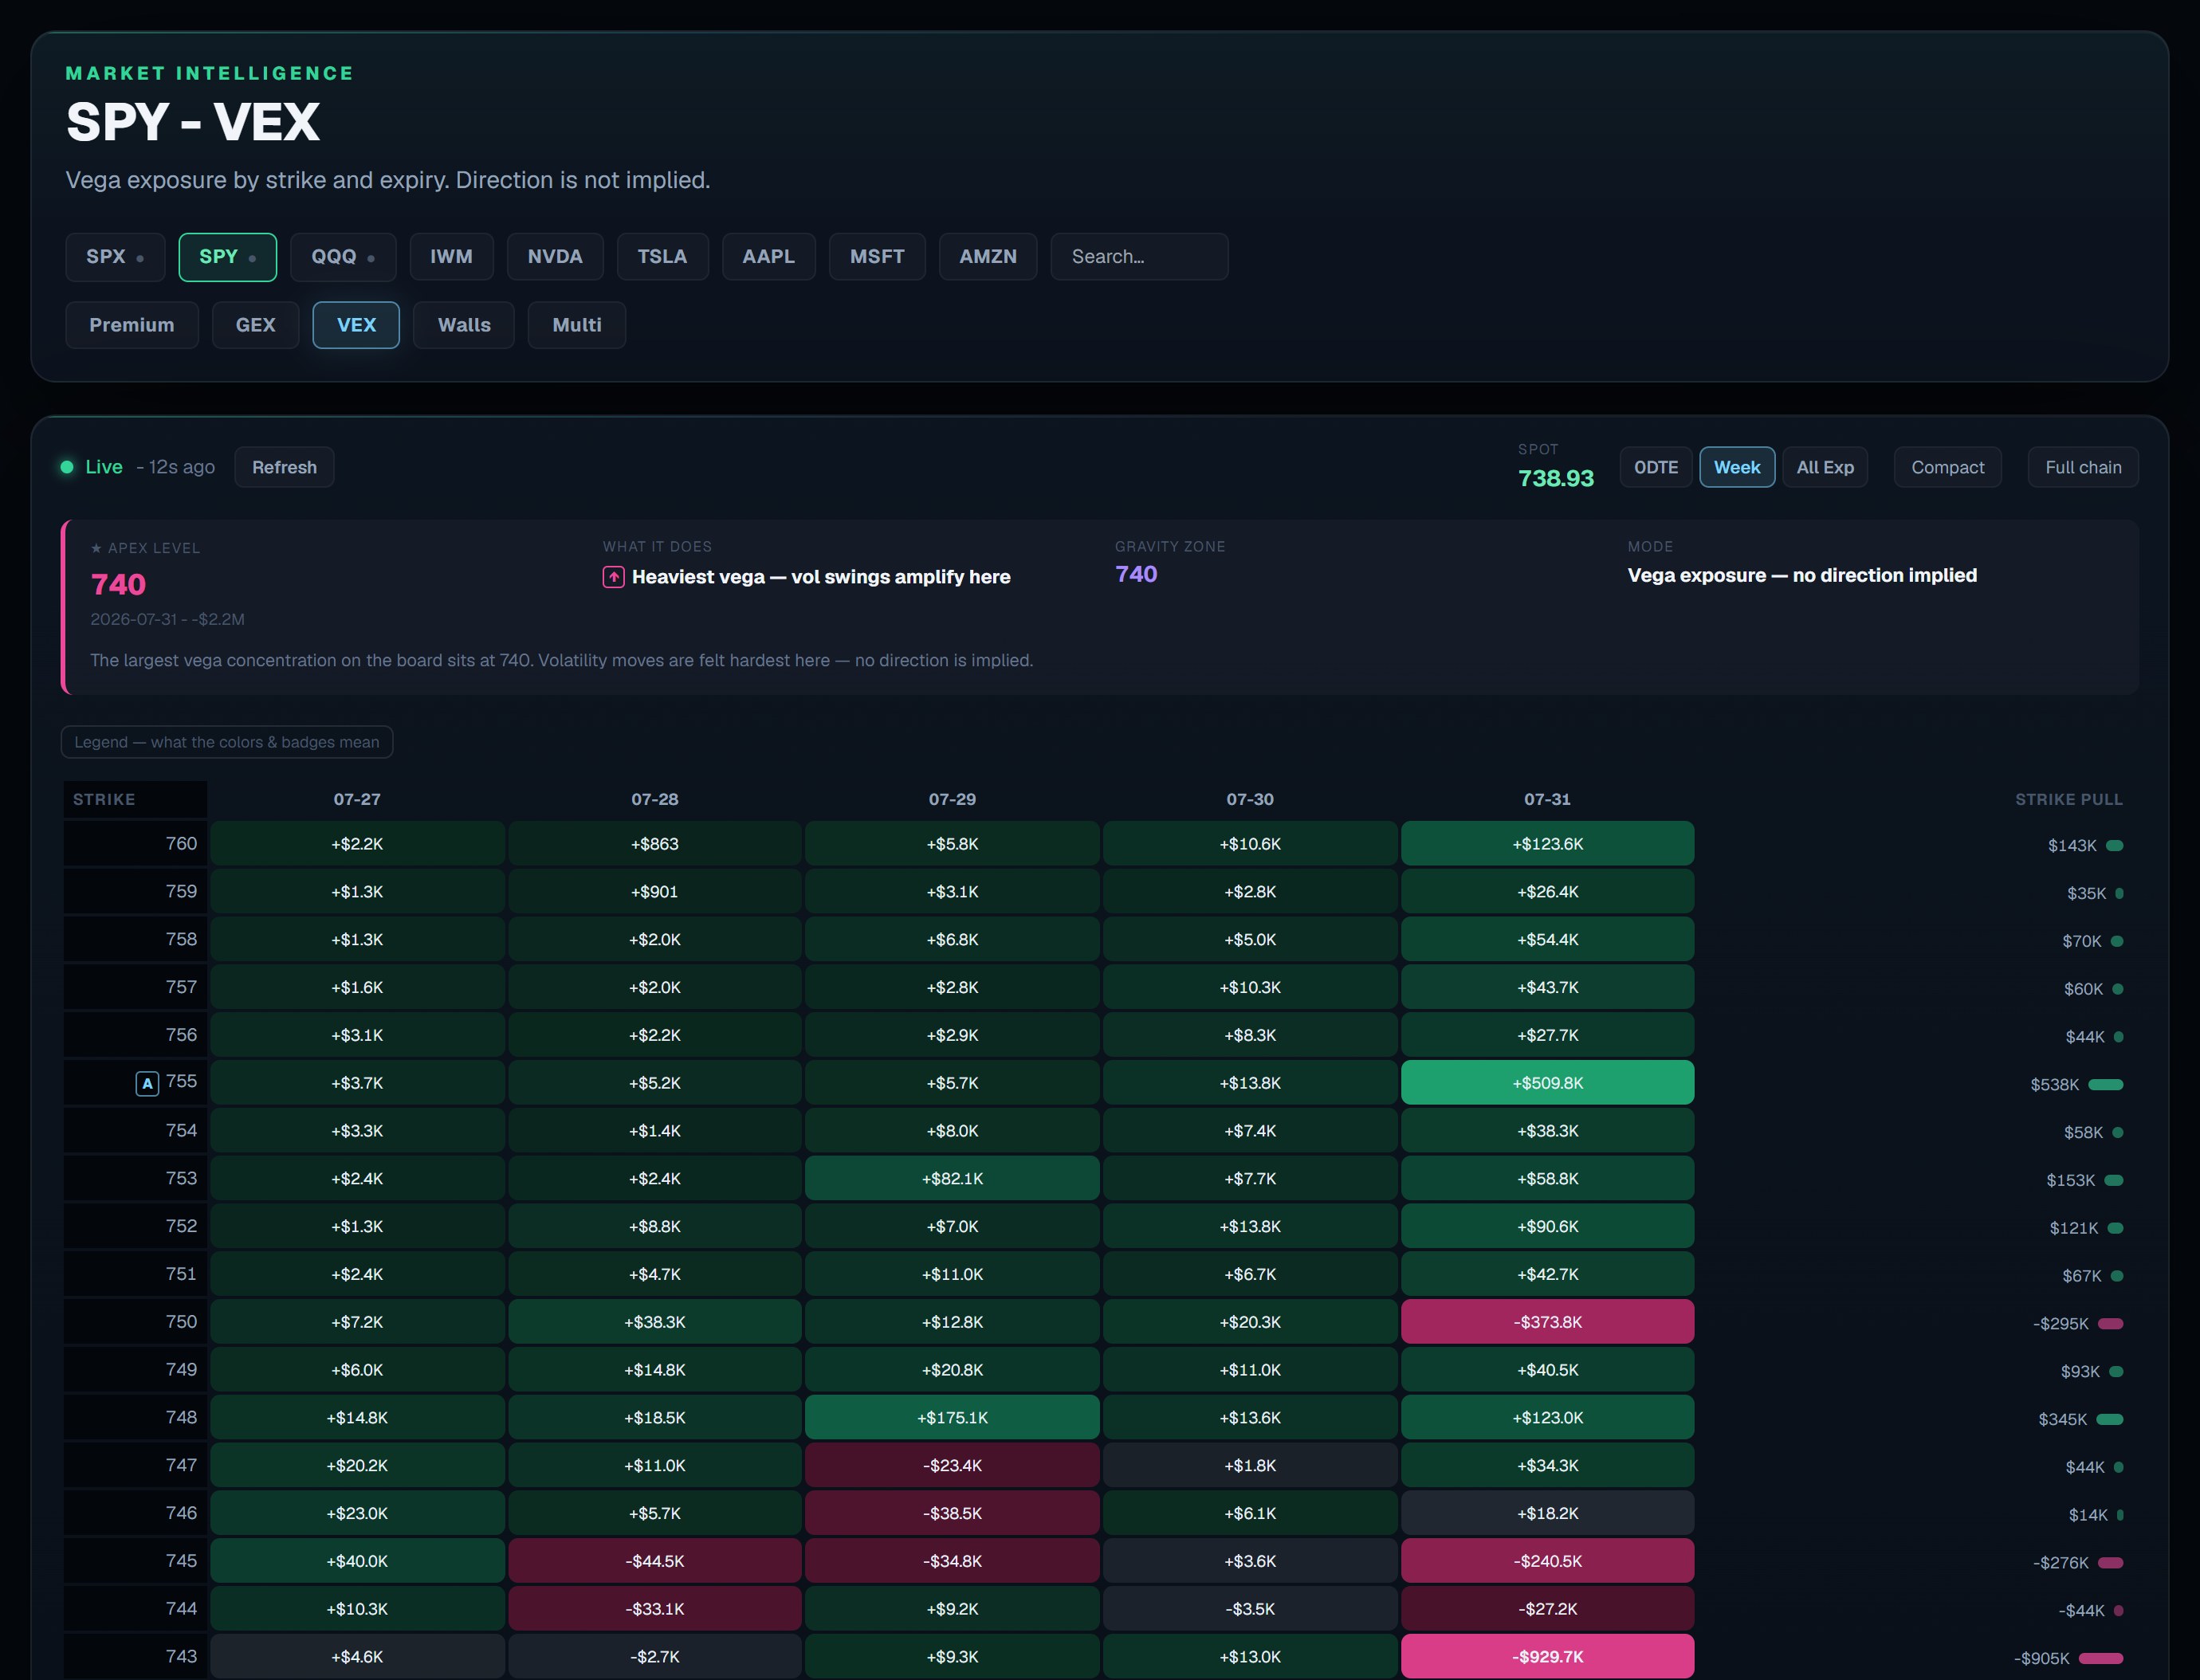This screenshot has width=2200, height=1680.
Task: Switch to Compact view
Action: coord(1948,467)
